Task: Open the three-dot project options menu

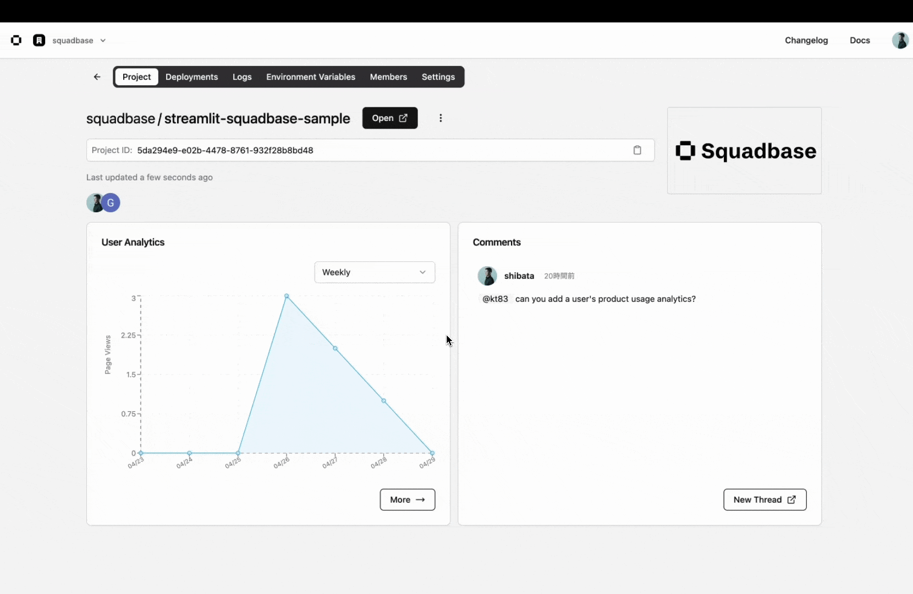Action: coord(441,118)
